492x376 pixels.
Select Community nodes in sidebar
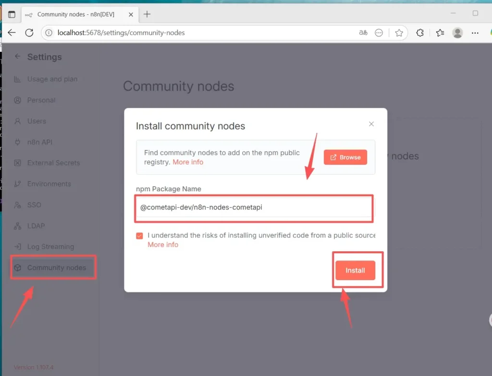click(56, 268)
